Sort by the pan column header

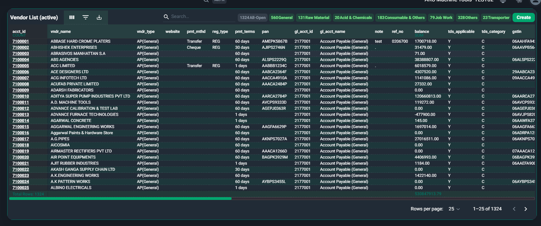(265, 32)
